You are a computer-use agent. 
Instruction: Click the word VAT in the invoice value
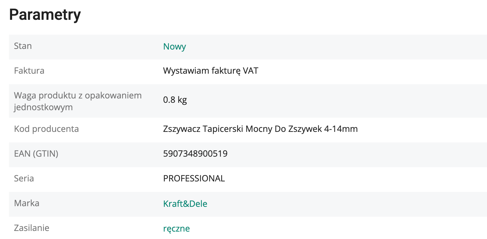(x=251, y=71)
